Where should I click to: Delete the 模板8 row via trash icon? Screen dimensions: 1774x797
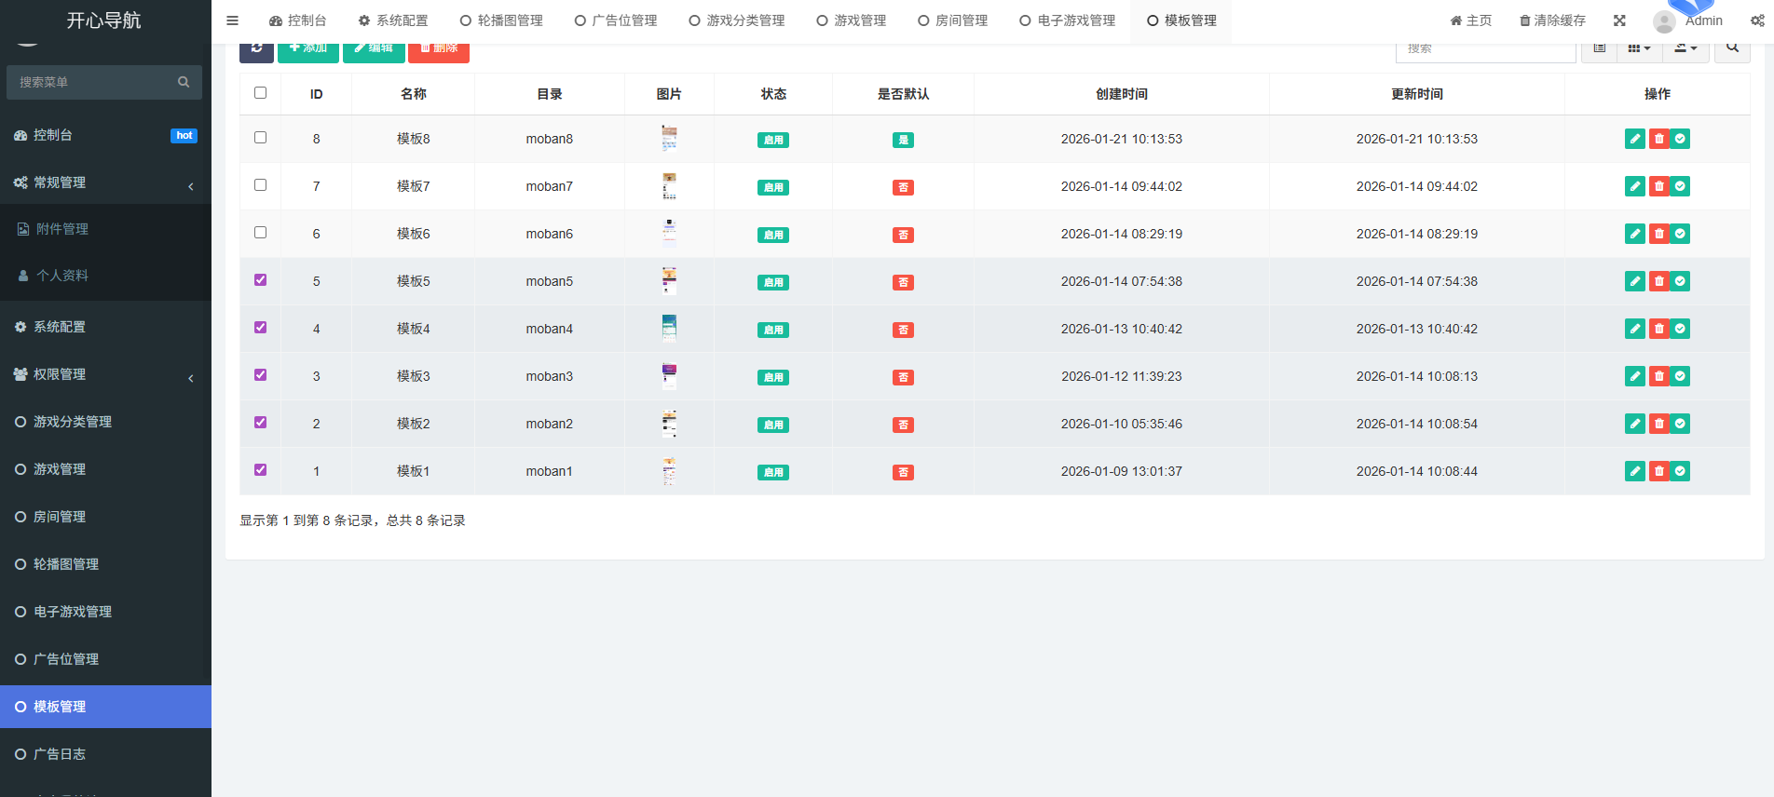(1658, 139)
